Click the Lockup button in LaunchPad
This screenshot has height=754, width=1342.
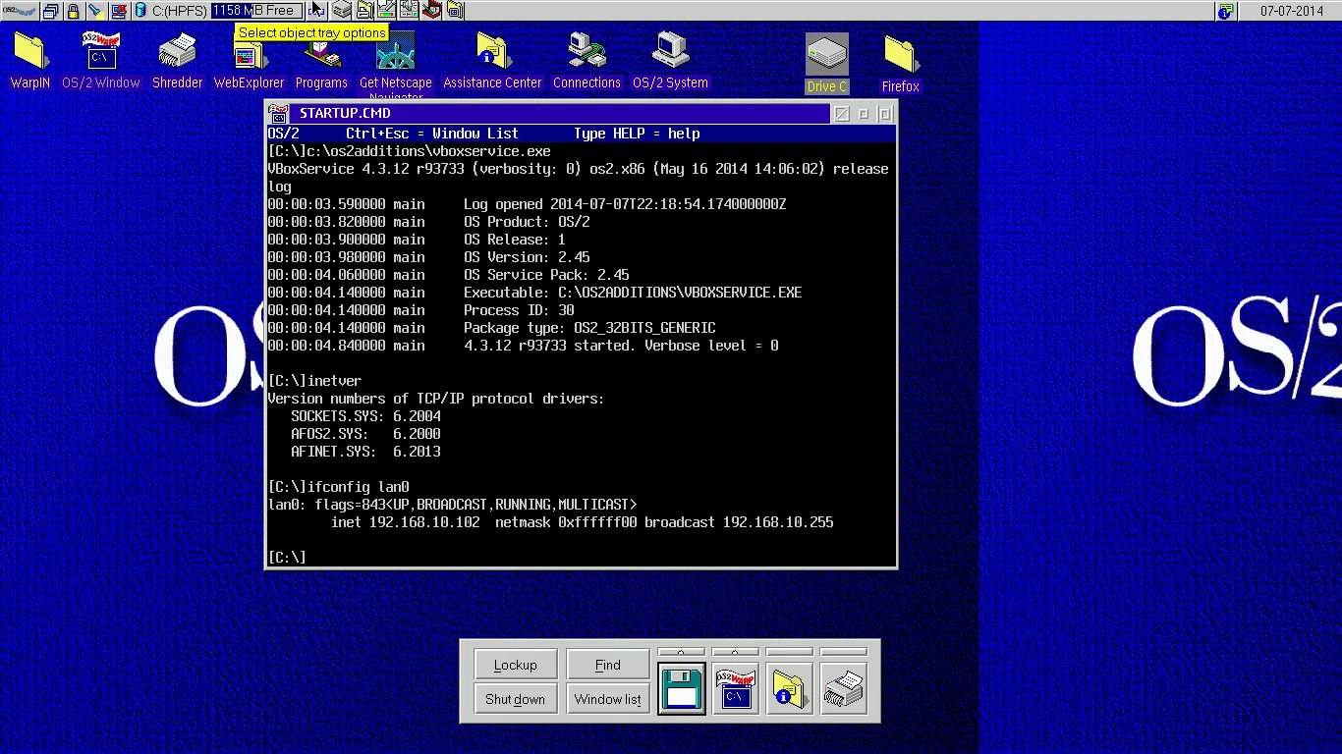click(x=515, y=665)
